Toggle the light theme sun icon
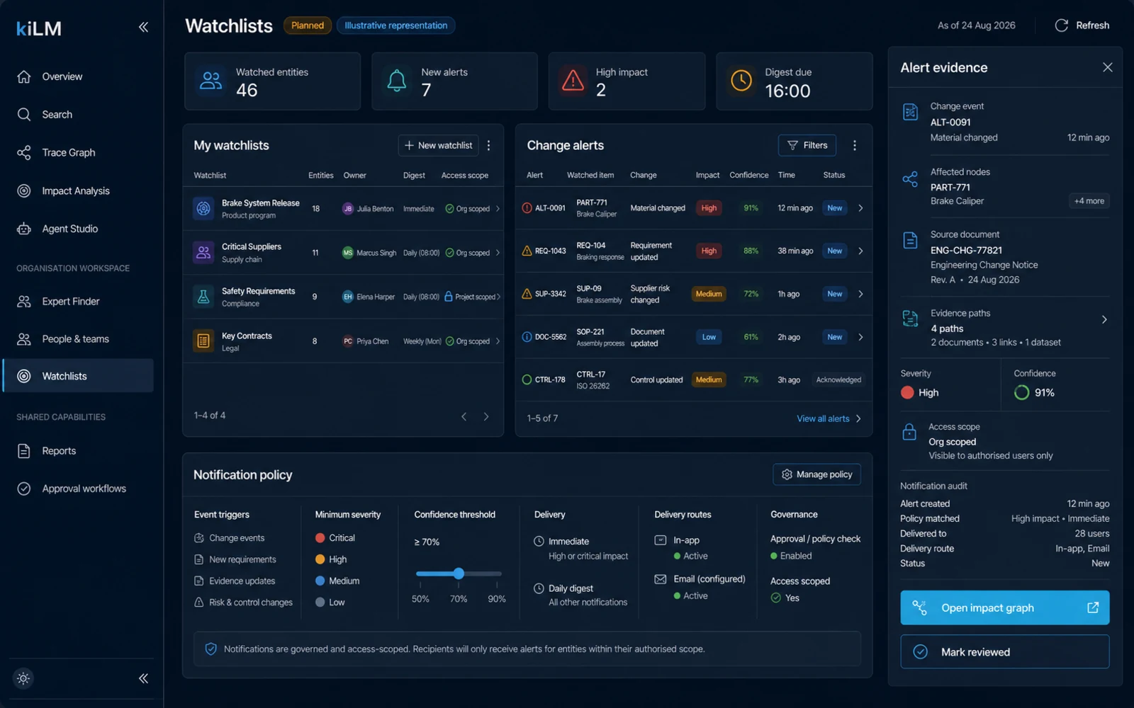Viewport: 1134px width, 708px height. pyautogui.click(x=23, y=678)
